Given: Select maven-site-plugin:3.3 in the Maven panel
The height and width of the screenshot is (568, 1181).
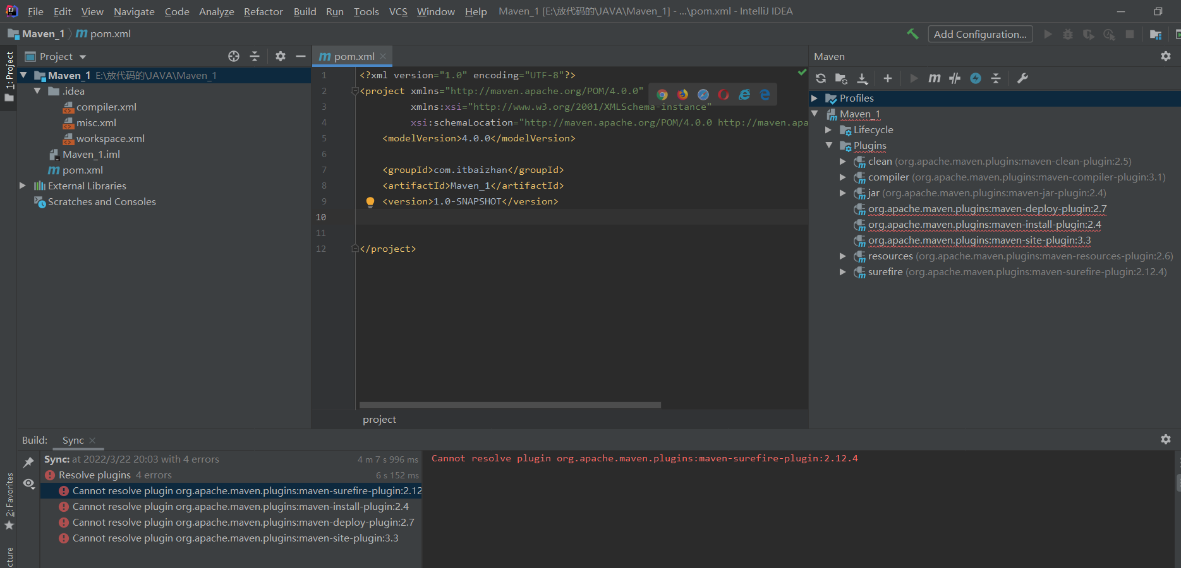Looking at the screenshot, I should [x=979, y=240].
